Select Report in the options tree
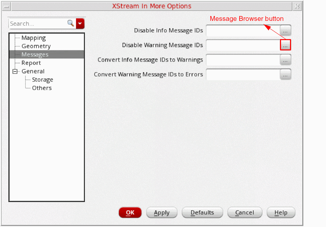The height and width of the screenshot is (227, 326). click(x=31, y=63)
